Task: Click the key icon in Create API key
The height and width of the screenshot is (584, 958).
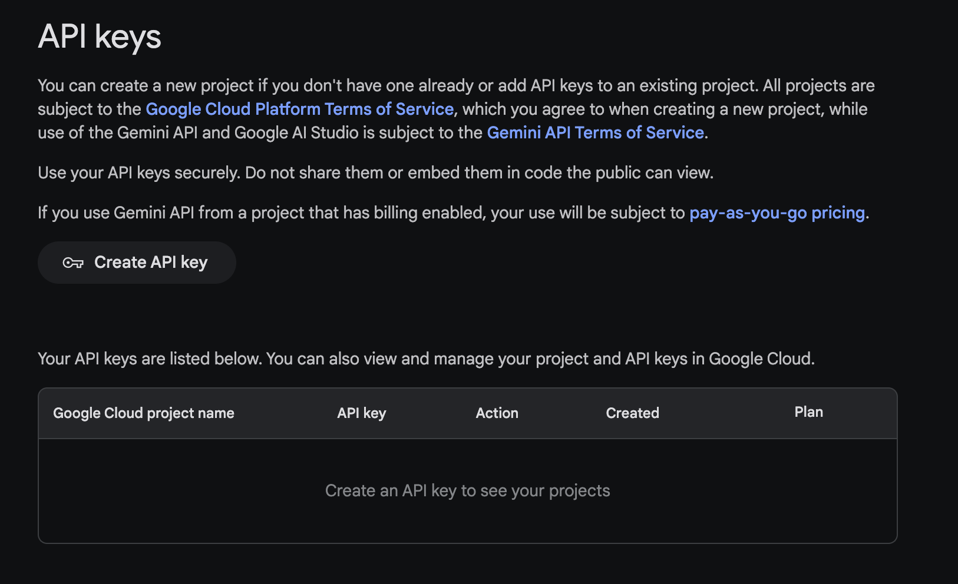Action: (x=73, y=263)
